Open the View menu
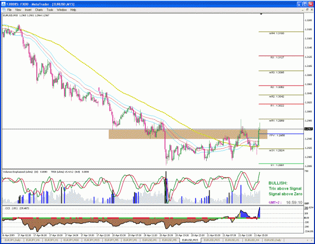 point(18,10)
